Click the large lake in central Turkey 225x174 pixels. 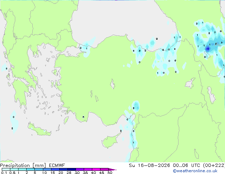coord(112,84)
